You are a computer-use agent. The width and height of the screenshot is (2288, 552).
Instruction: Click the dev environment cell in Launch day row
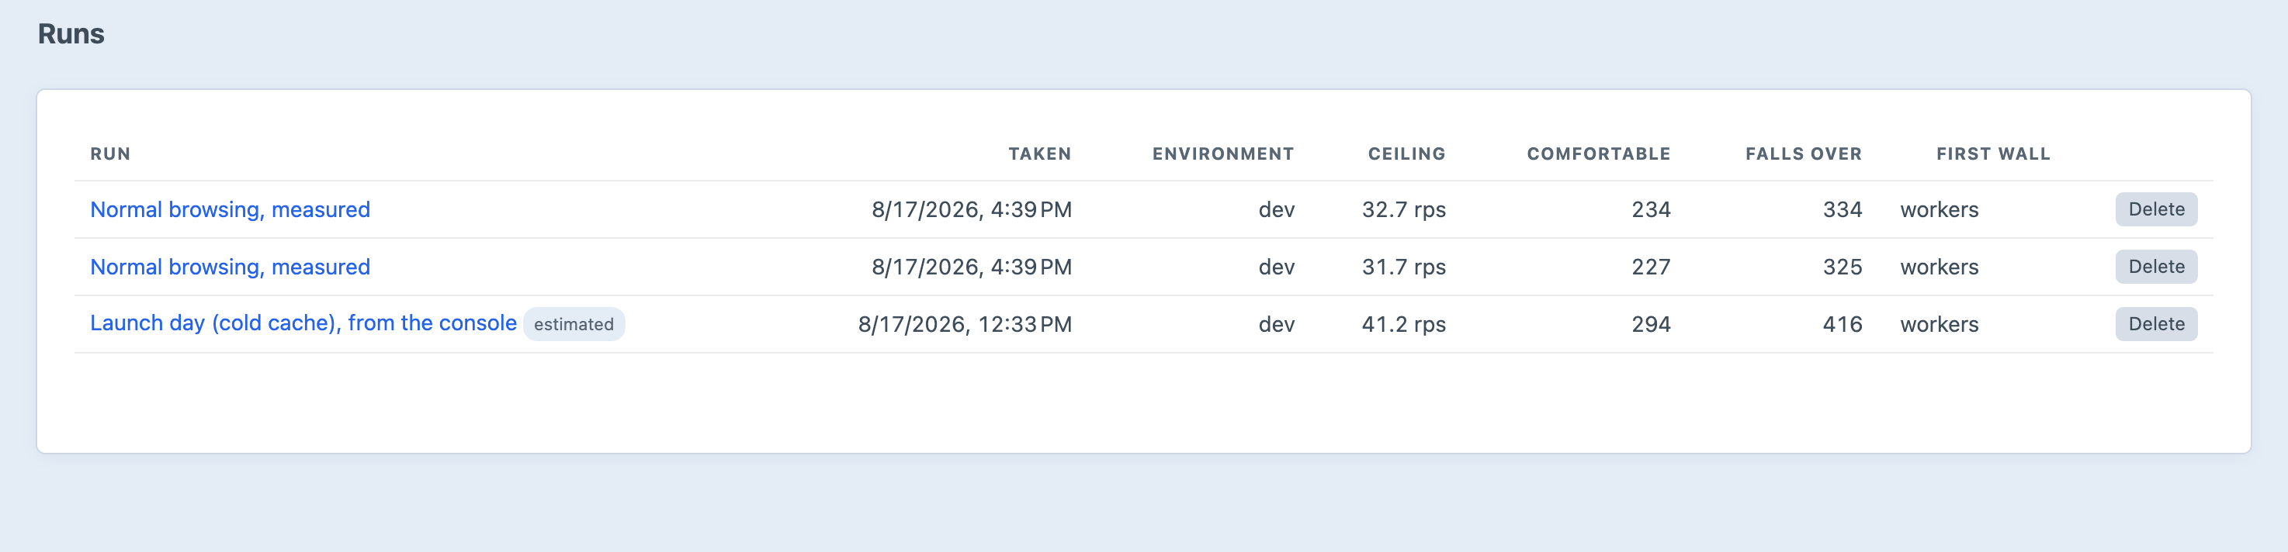pos(1277,324)
